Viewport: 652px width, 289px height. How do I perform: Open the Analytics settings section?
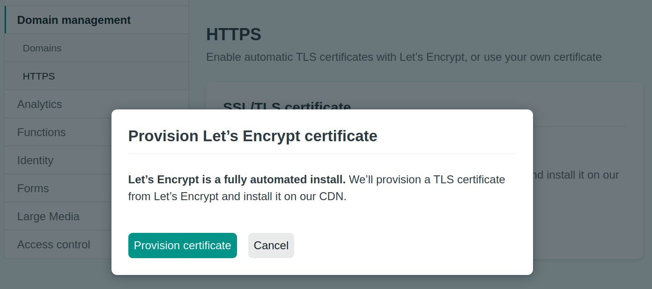40,104
